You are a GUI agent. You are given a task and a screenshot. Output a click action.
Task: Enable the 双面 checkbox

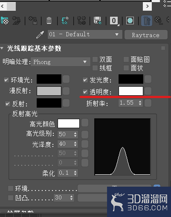coord(95,59)
